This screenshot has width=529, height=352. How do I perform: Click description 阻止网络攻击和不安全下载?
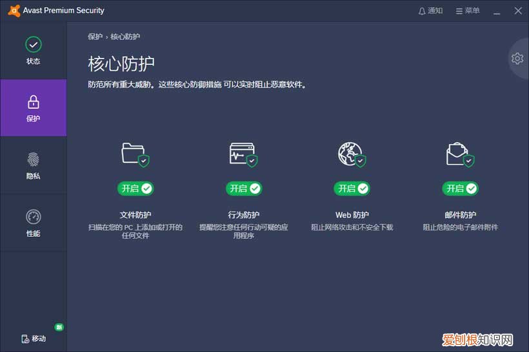coord(352,227)
